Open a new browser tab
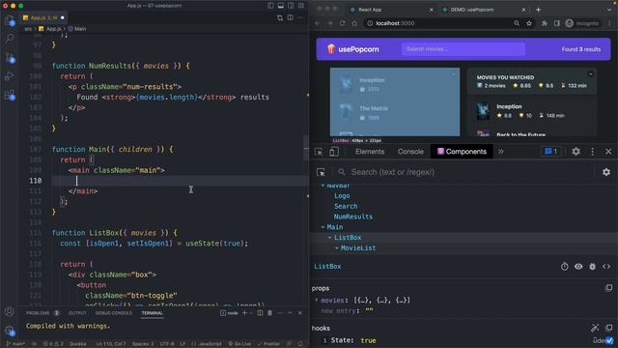This screenshot has width=618, height=348. pos(538,10)
